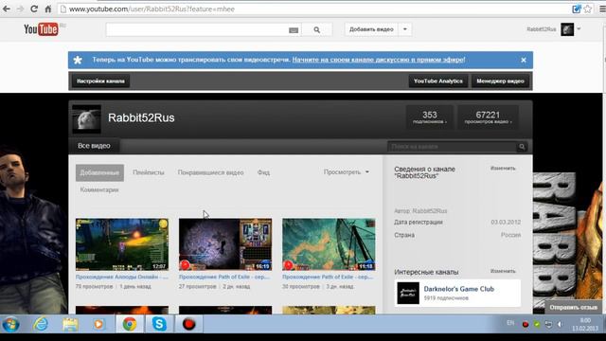Go back with the browser back arrow
The image size is (606, 341).
tap(7, 9)
